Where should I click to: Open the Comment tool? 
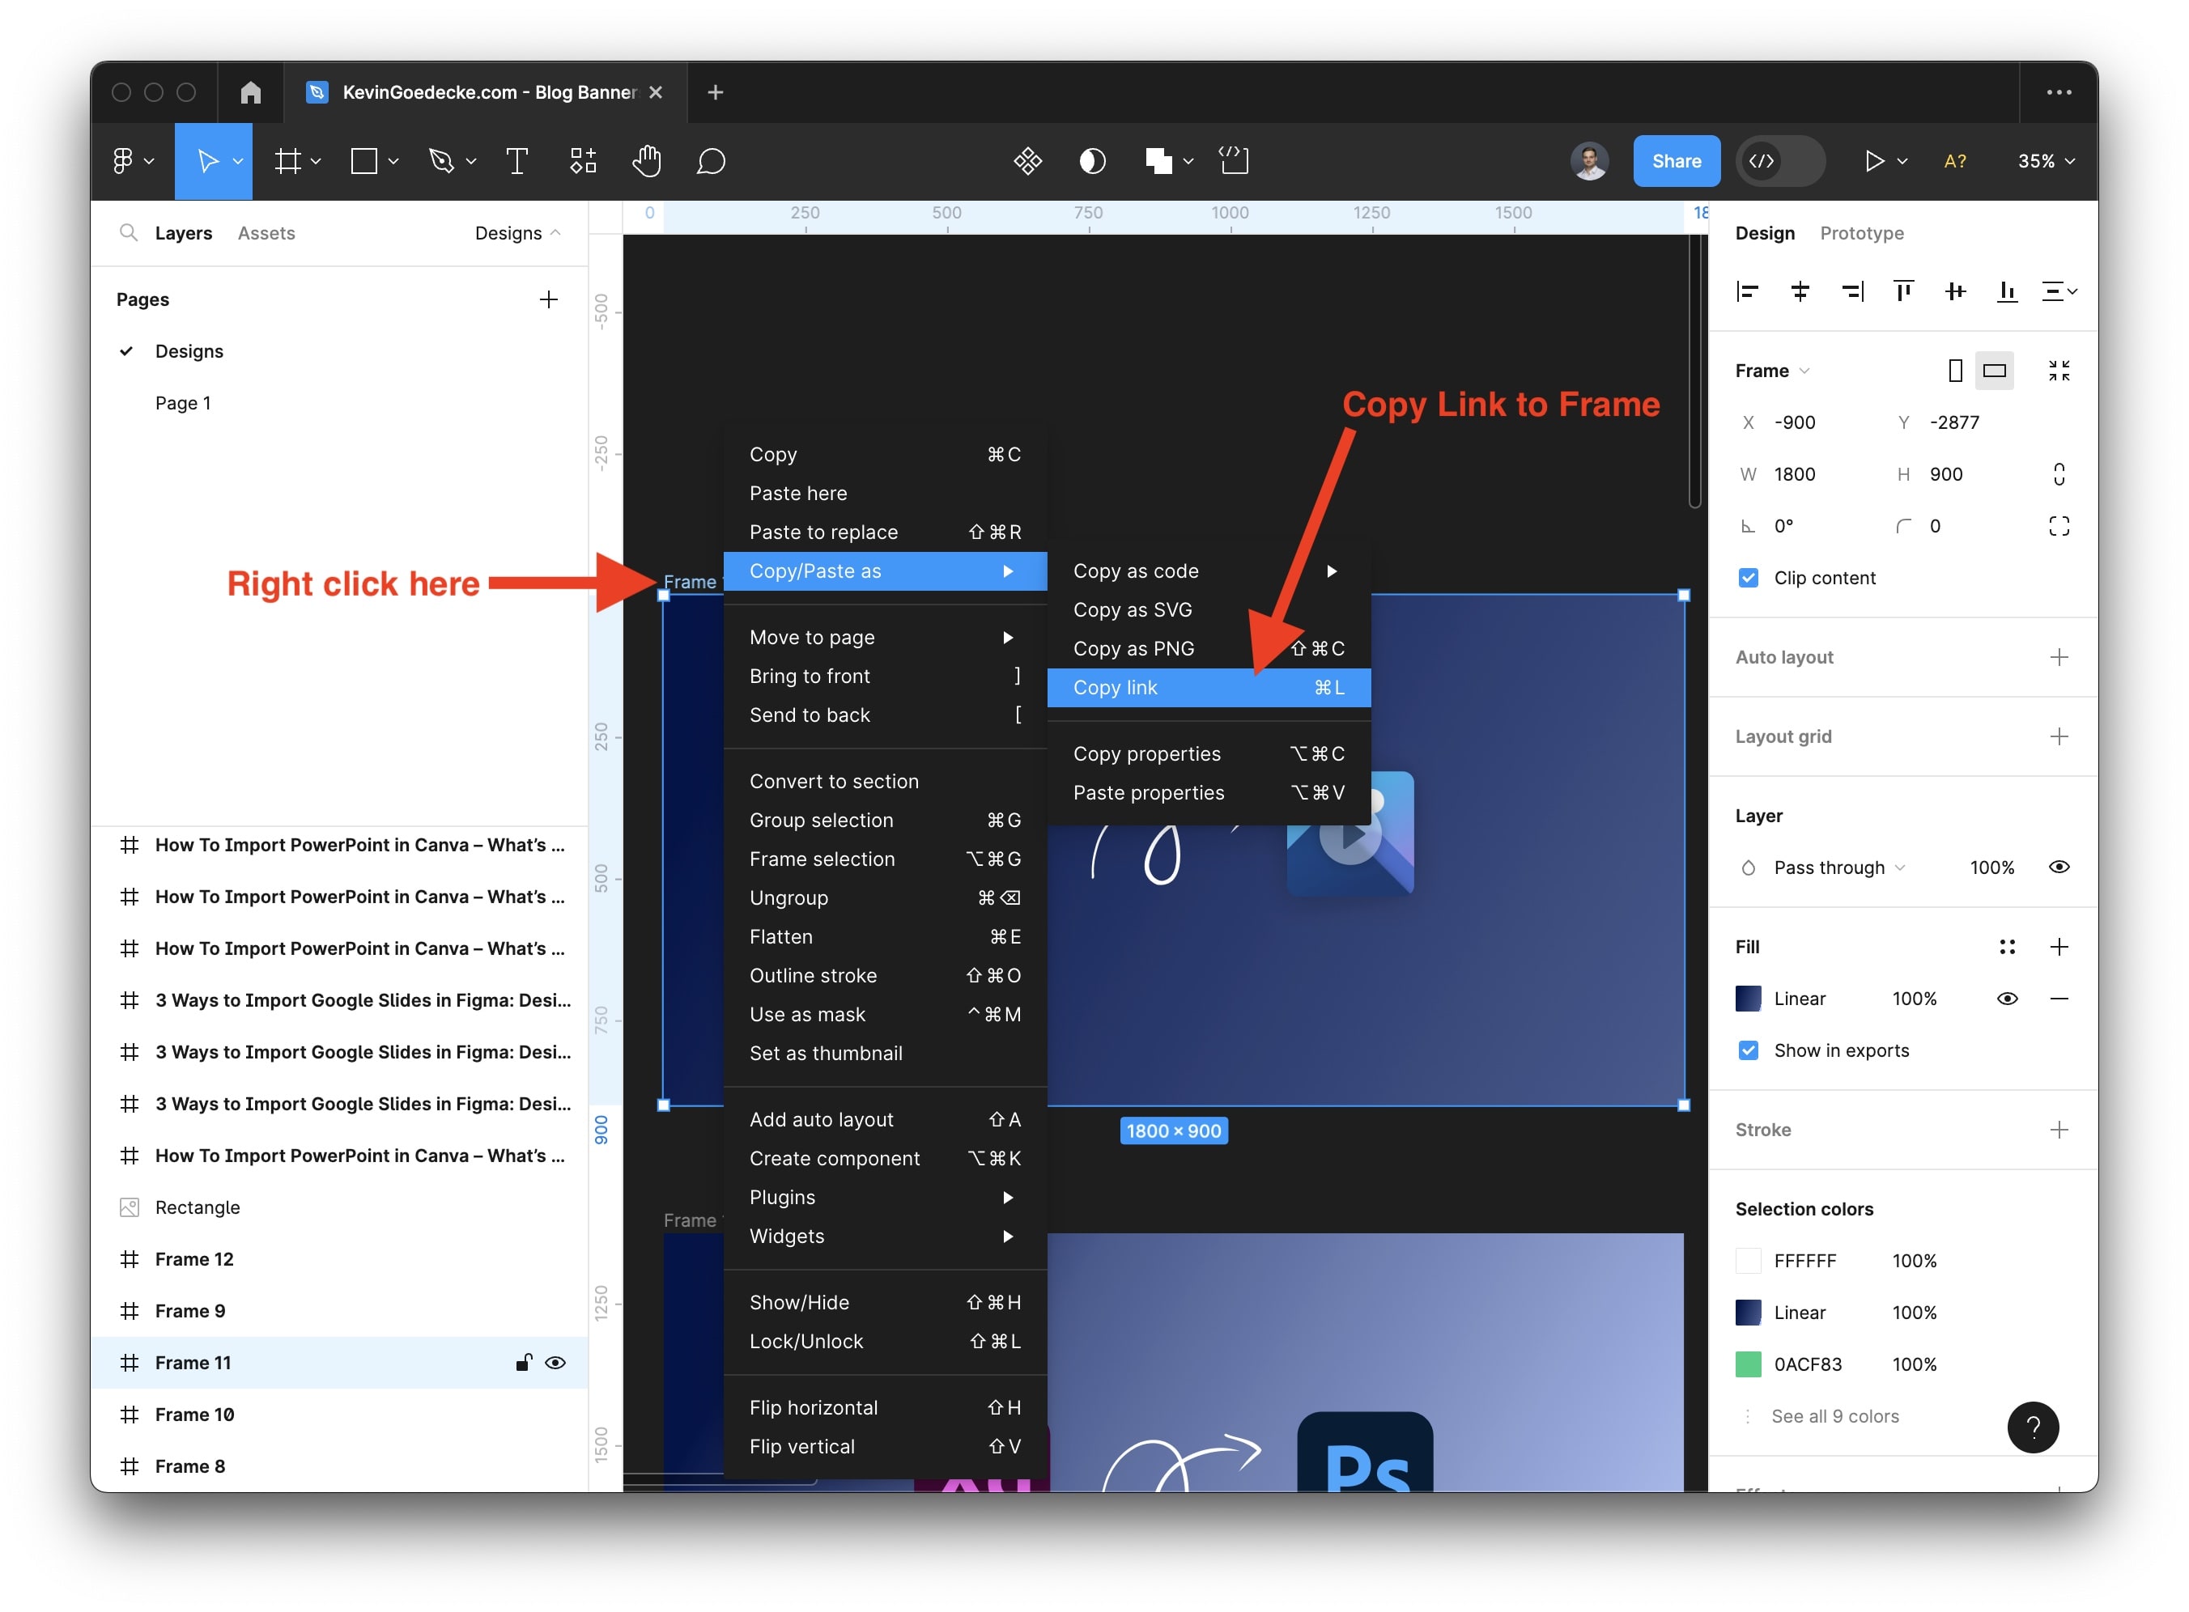point(711,161)
